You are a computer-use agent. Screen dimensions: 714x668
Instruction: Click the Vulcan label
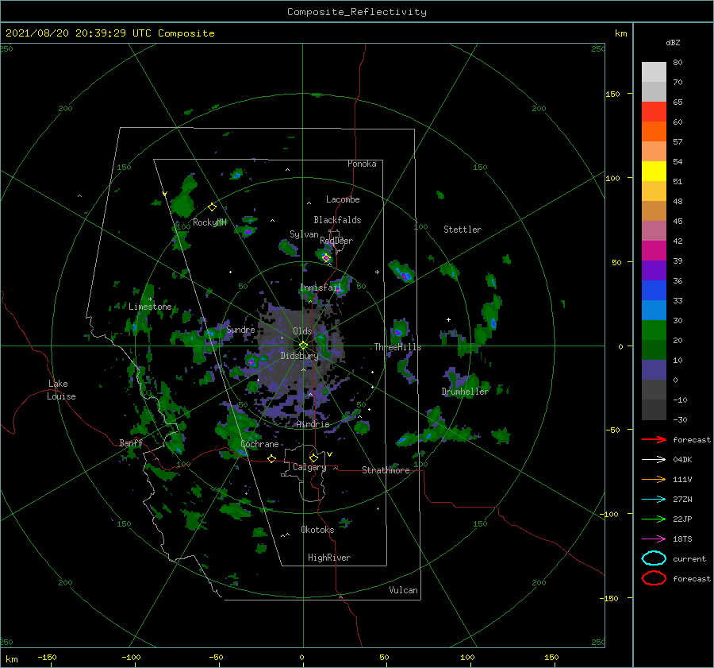[x=404, y=590]
